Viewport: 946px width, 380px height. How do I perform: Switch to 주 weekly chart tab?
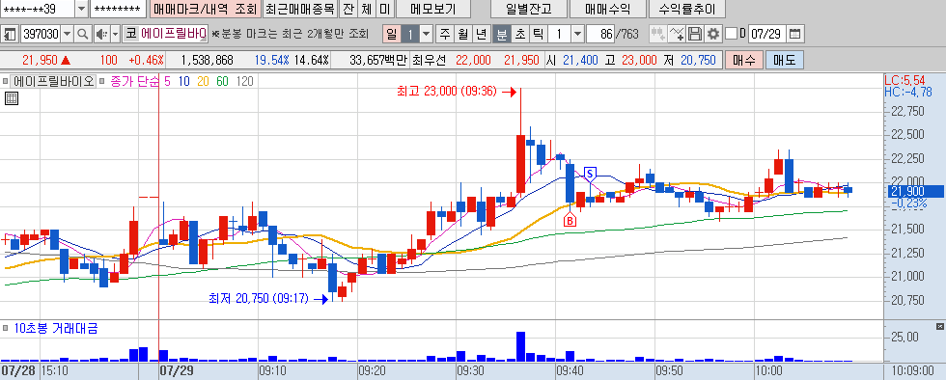pyautogui.click(x=445, y=34)
